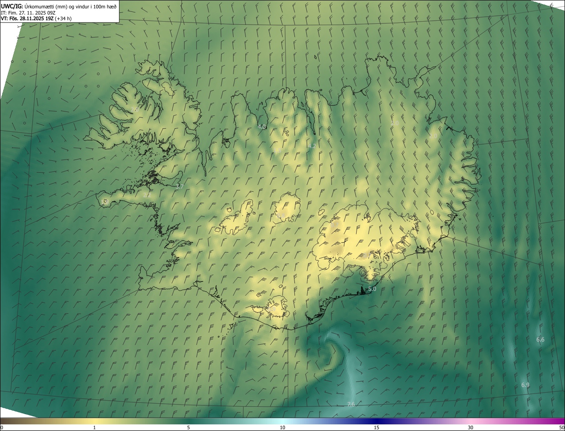Image resolution: width=565 pixels, height=431 pixels.
Task: Click the 5 tick on the color scale
Action: (x=188, y=427)
